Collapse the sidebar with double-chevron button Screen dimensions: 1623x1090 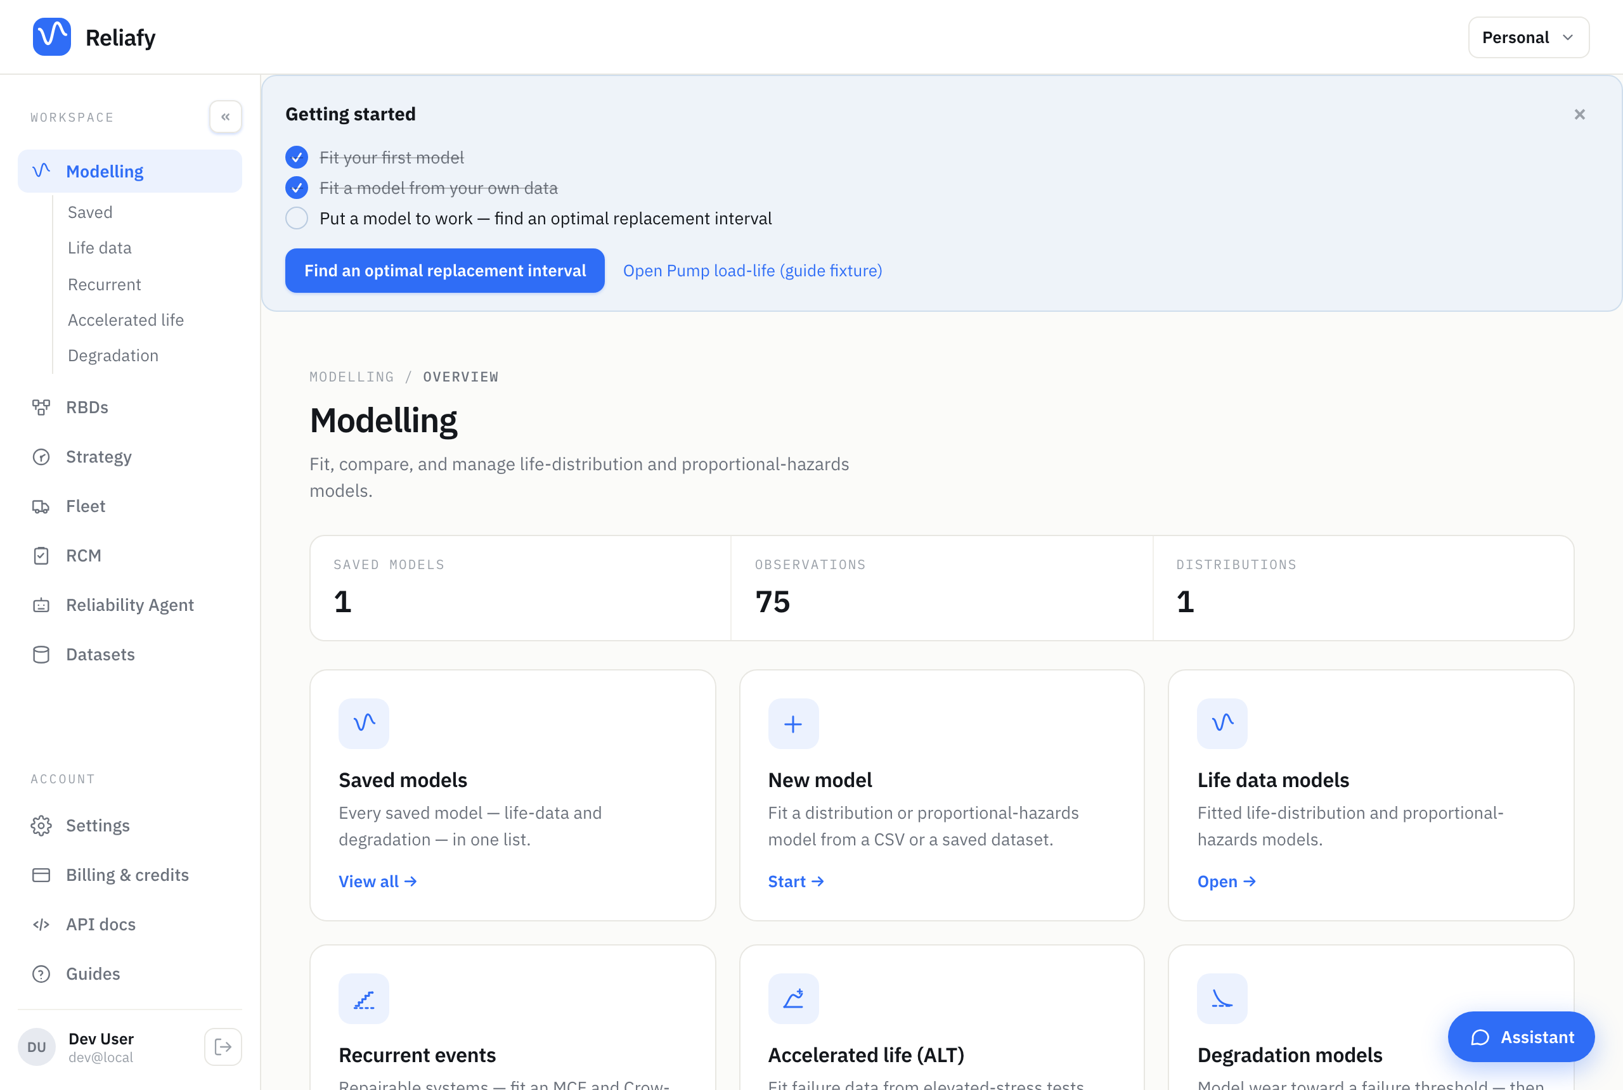tap(225, 117)
